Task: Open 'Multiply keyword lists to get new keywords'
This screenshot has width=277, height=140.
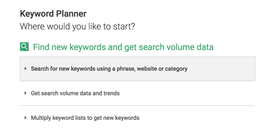Action: coord(85,118)
